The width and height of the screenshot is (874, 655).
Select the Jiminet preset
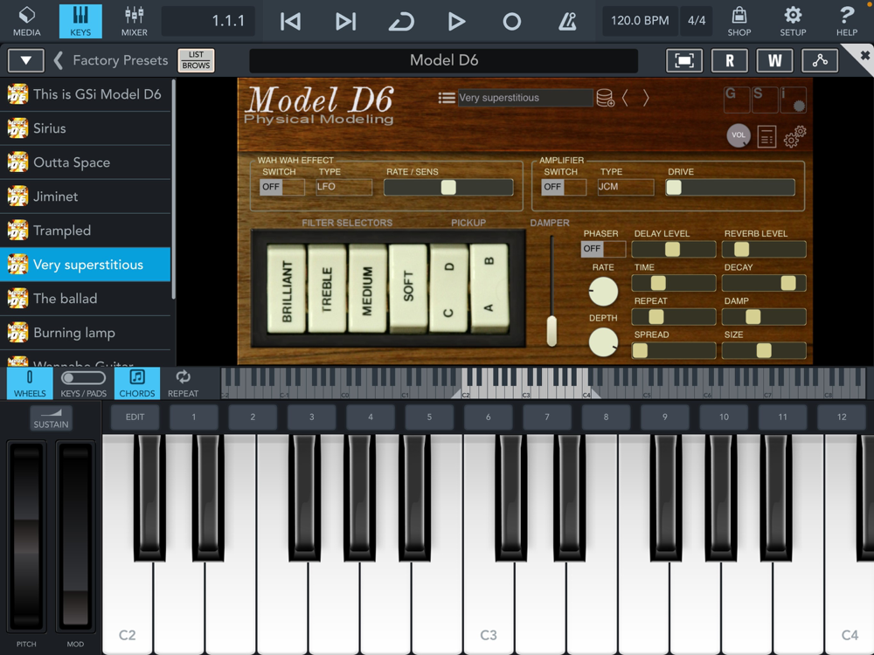(86, 196)
